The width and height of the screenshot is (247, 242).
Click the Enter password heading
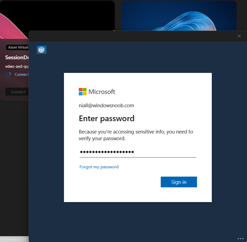coord(107,118)
